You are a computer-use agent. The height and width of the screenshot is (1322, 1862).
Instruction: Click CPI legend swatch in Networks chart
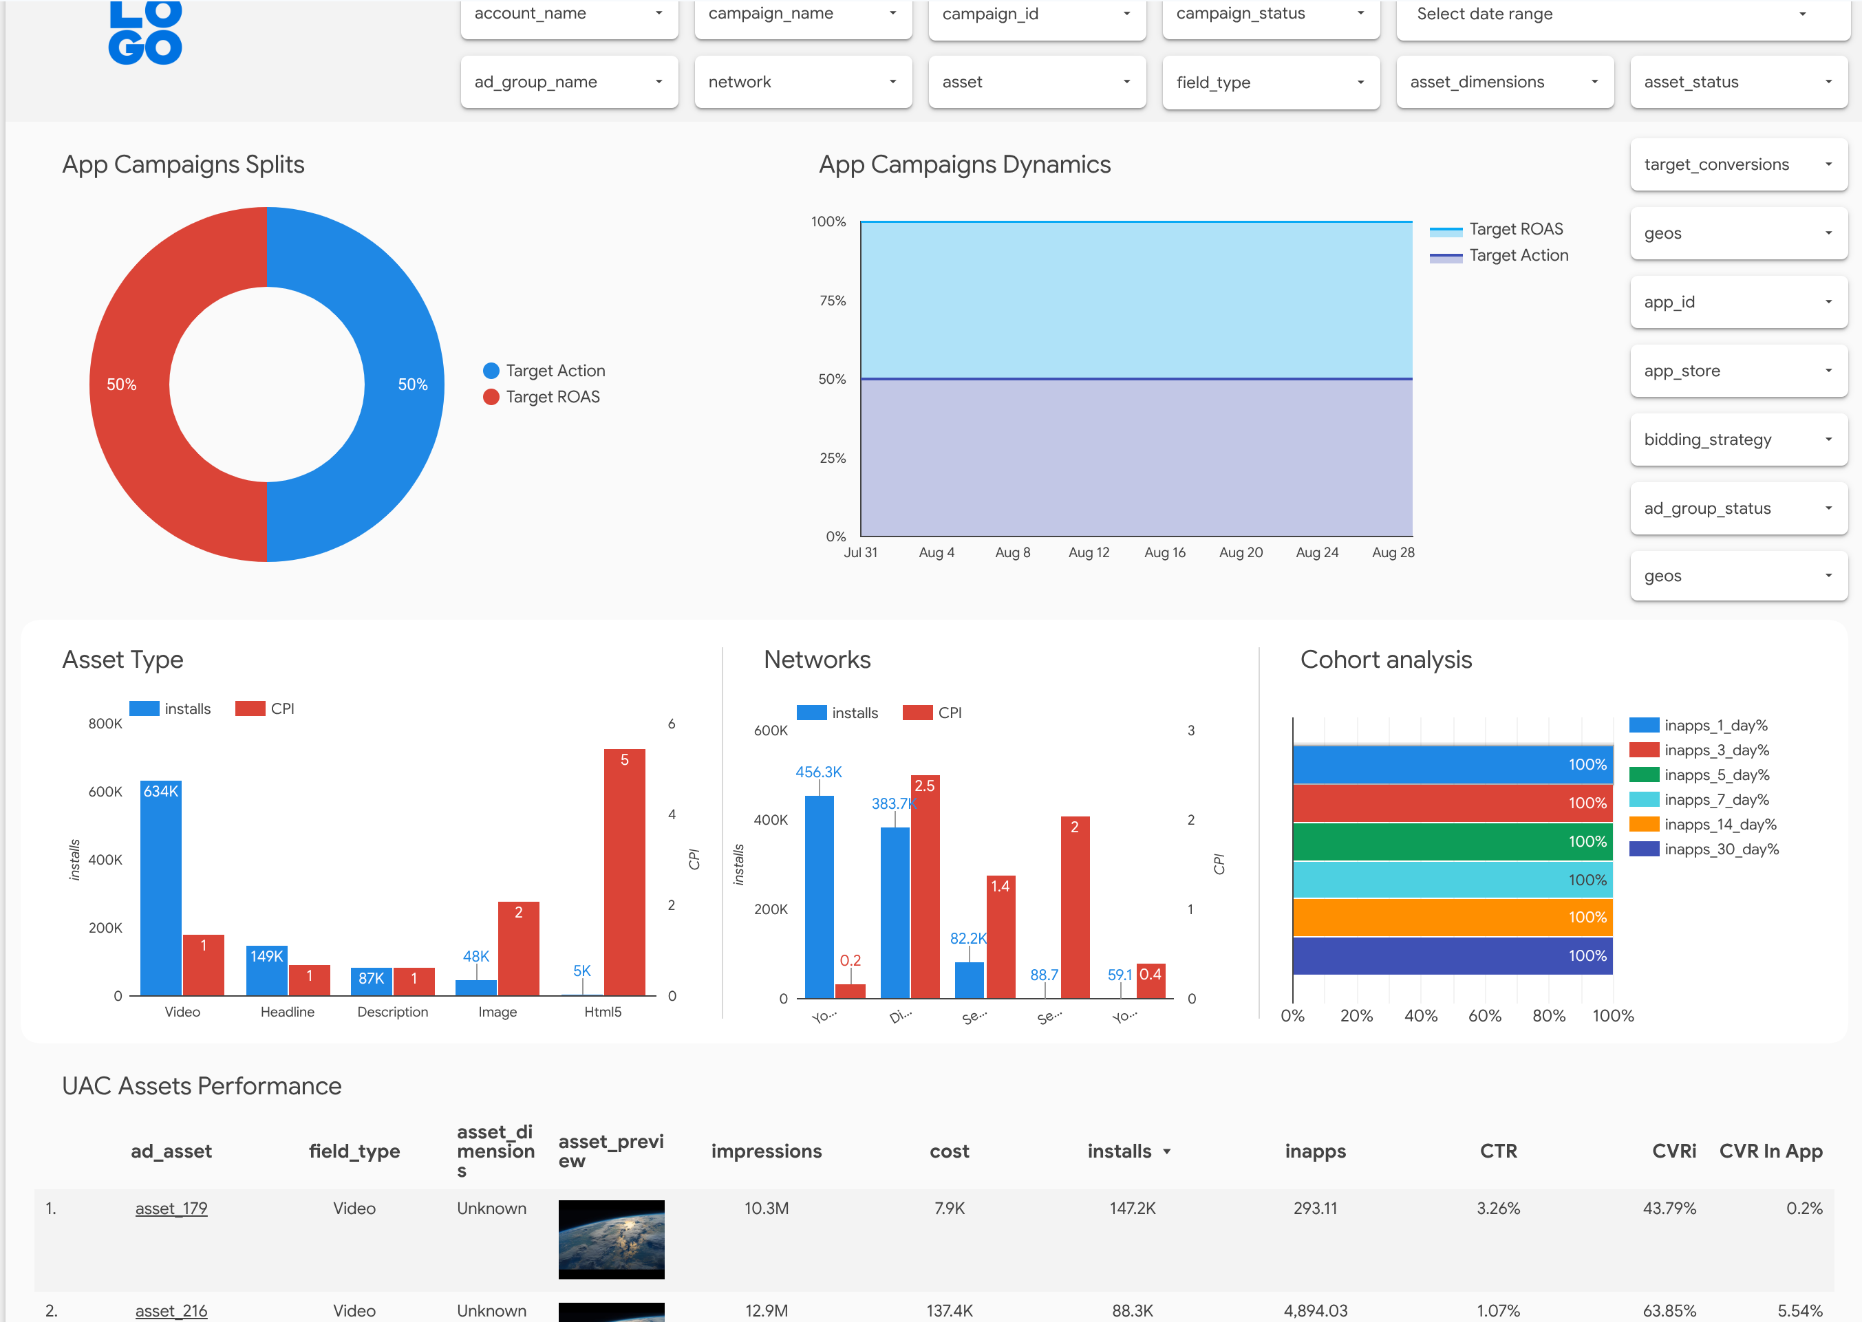(917, 713)
